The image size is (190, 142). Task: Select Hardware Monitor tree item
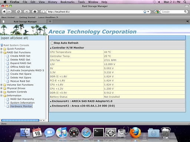[21, 106]
